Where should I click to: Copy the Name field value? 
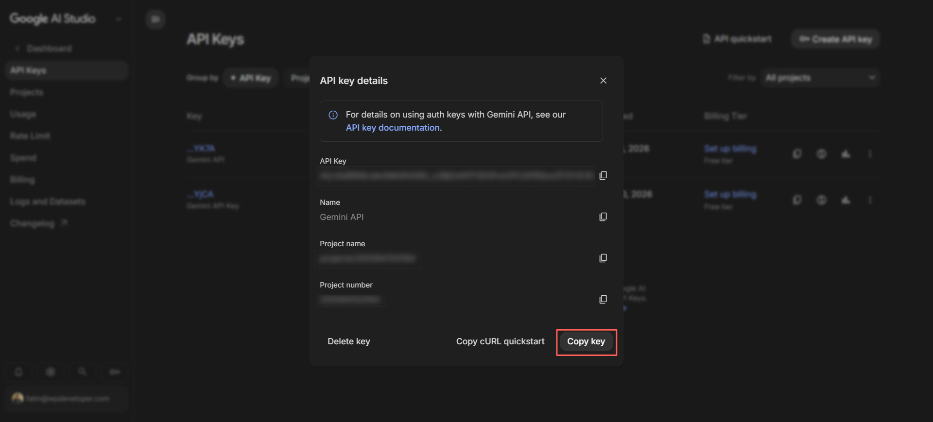click(x=603, y=217)
